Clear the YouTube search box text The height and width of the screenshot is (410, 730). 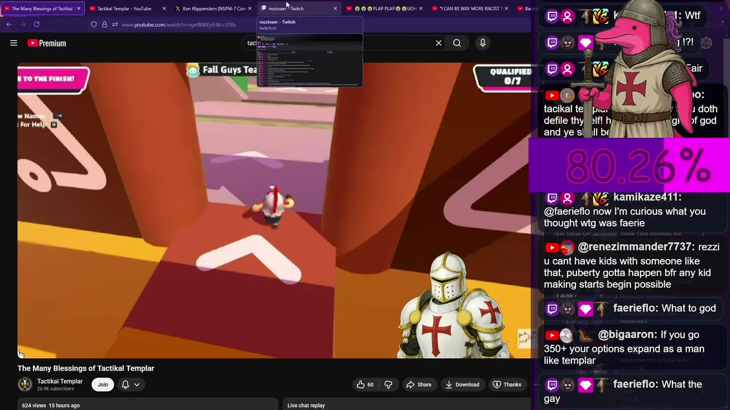pos(439,43)
